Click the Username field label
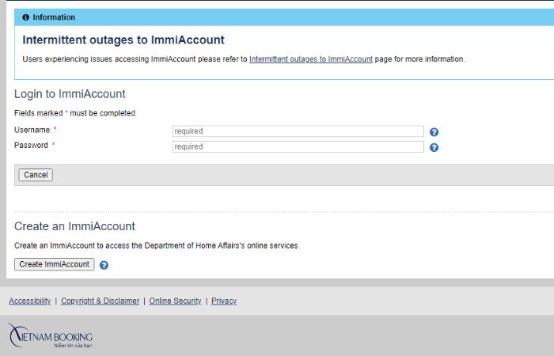Image resolution: width=554 pixels, height=356 pixels. [32, 129]
